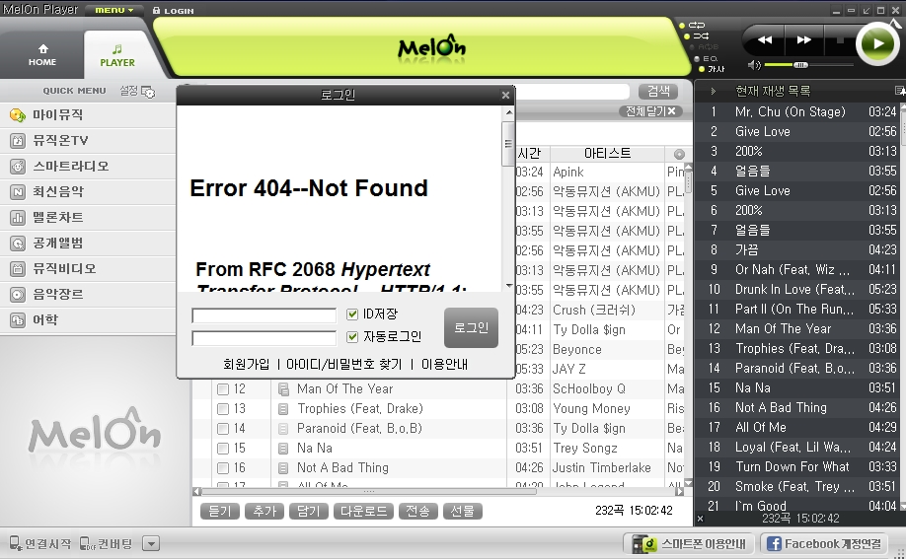Switch to the PLAYER tab
The image size is (906, 559).
117,55
